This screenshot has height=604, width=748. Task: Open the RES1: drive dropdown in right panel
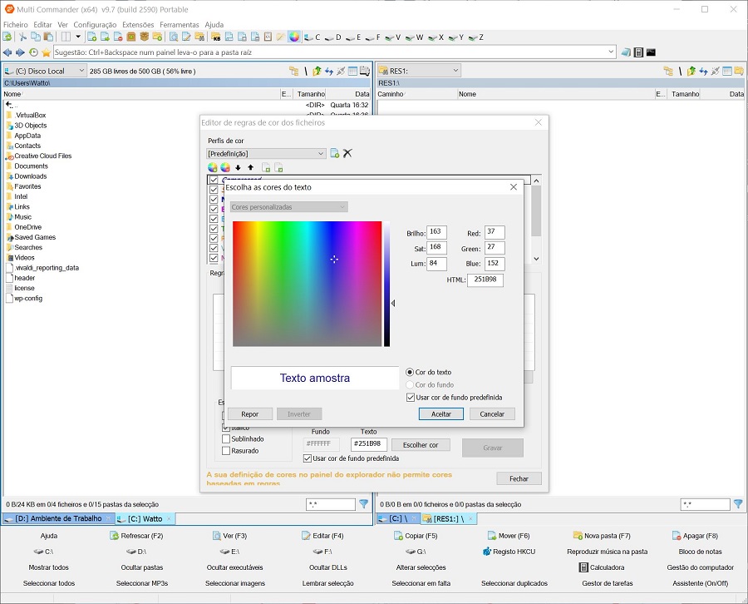click(420, 71)
